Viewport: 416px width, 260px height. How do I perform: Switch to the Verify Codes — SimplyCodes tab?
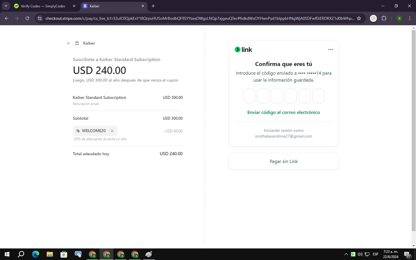43,6
